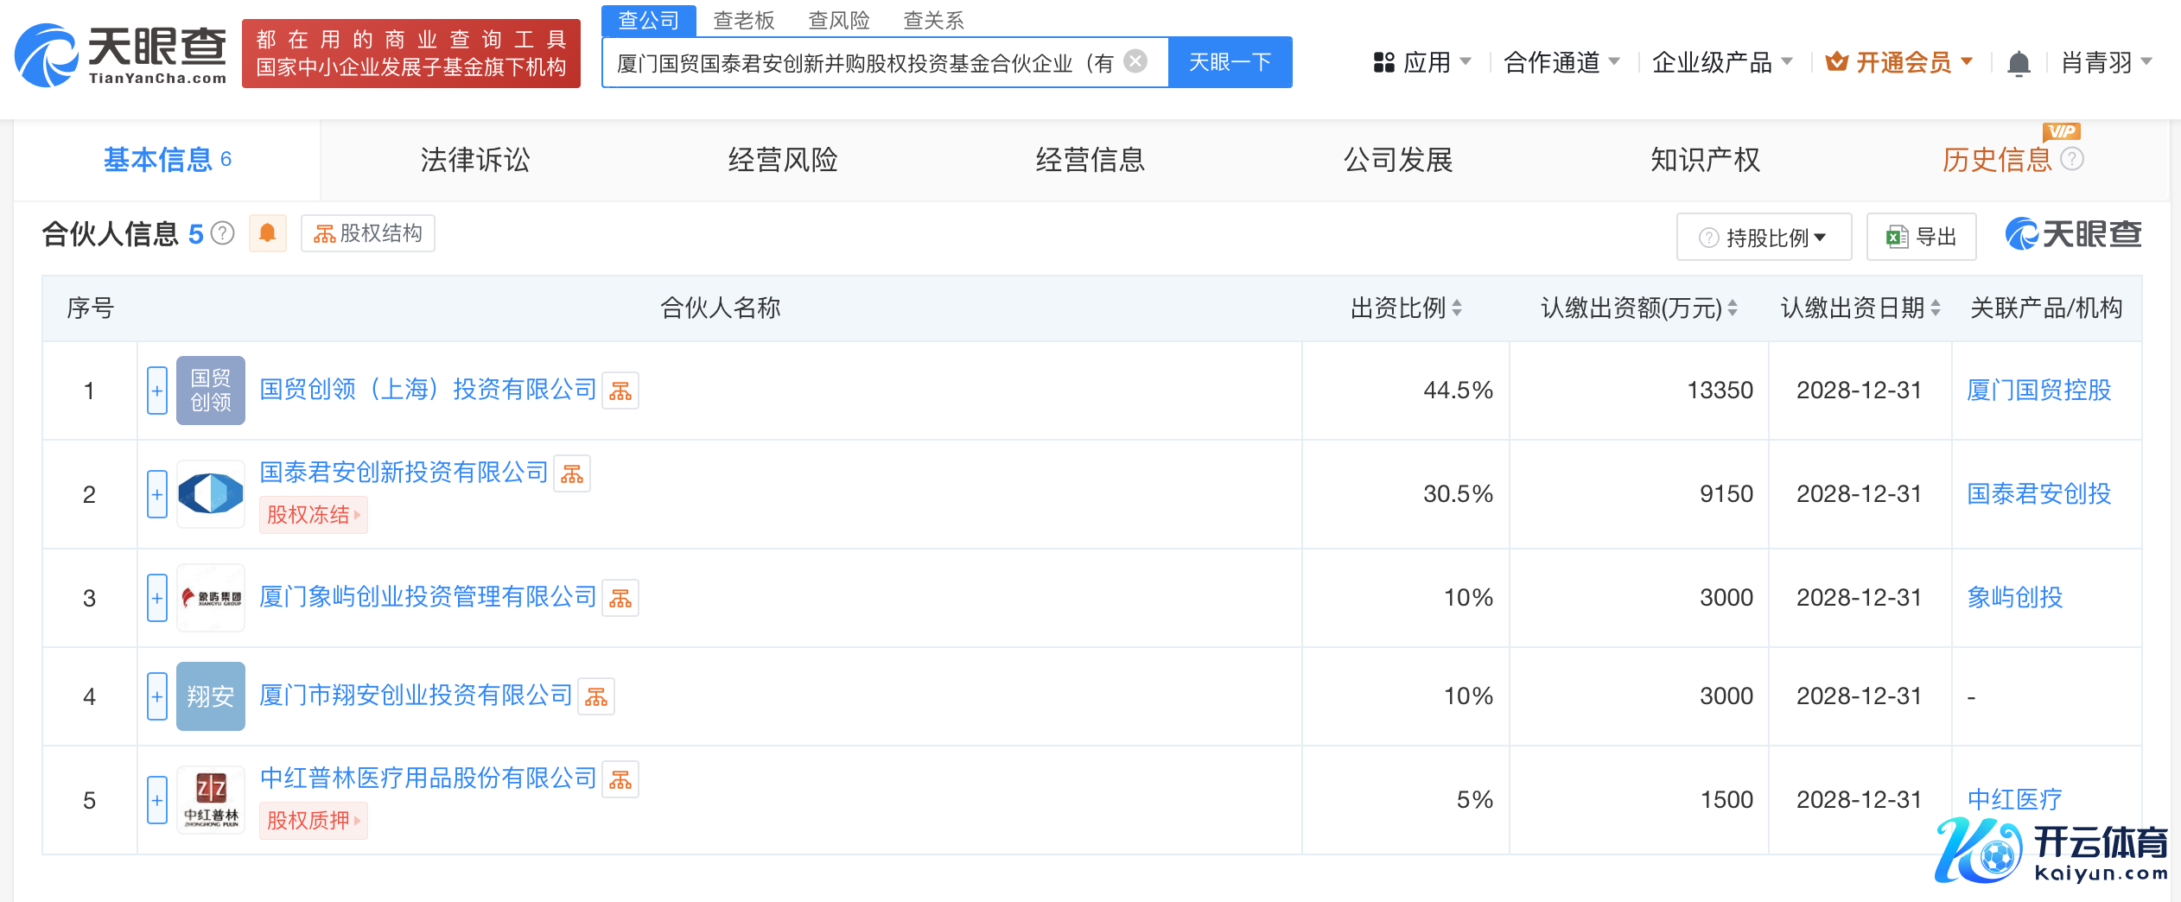Click the notification bell in the header

coord(2018,63)
